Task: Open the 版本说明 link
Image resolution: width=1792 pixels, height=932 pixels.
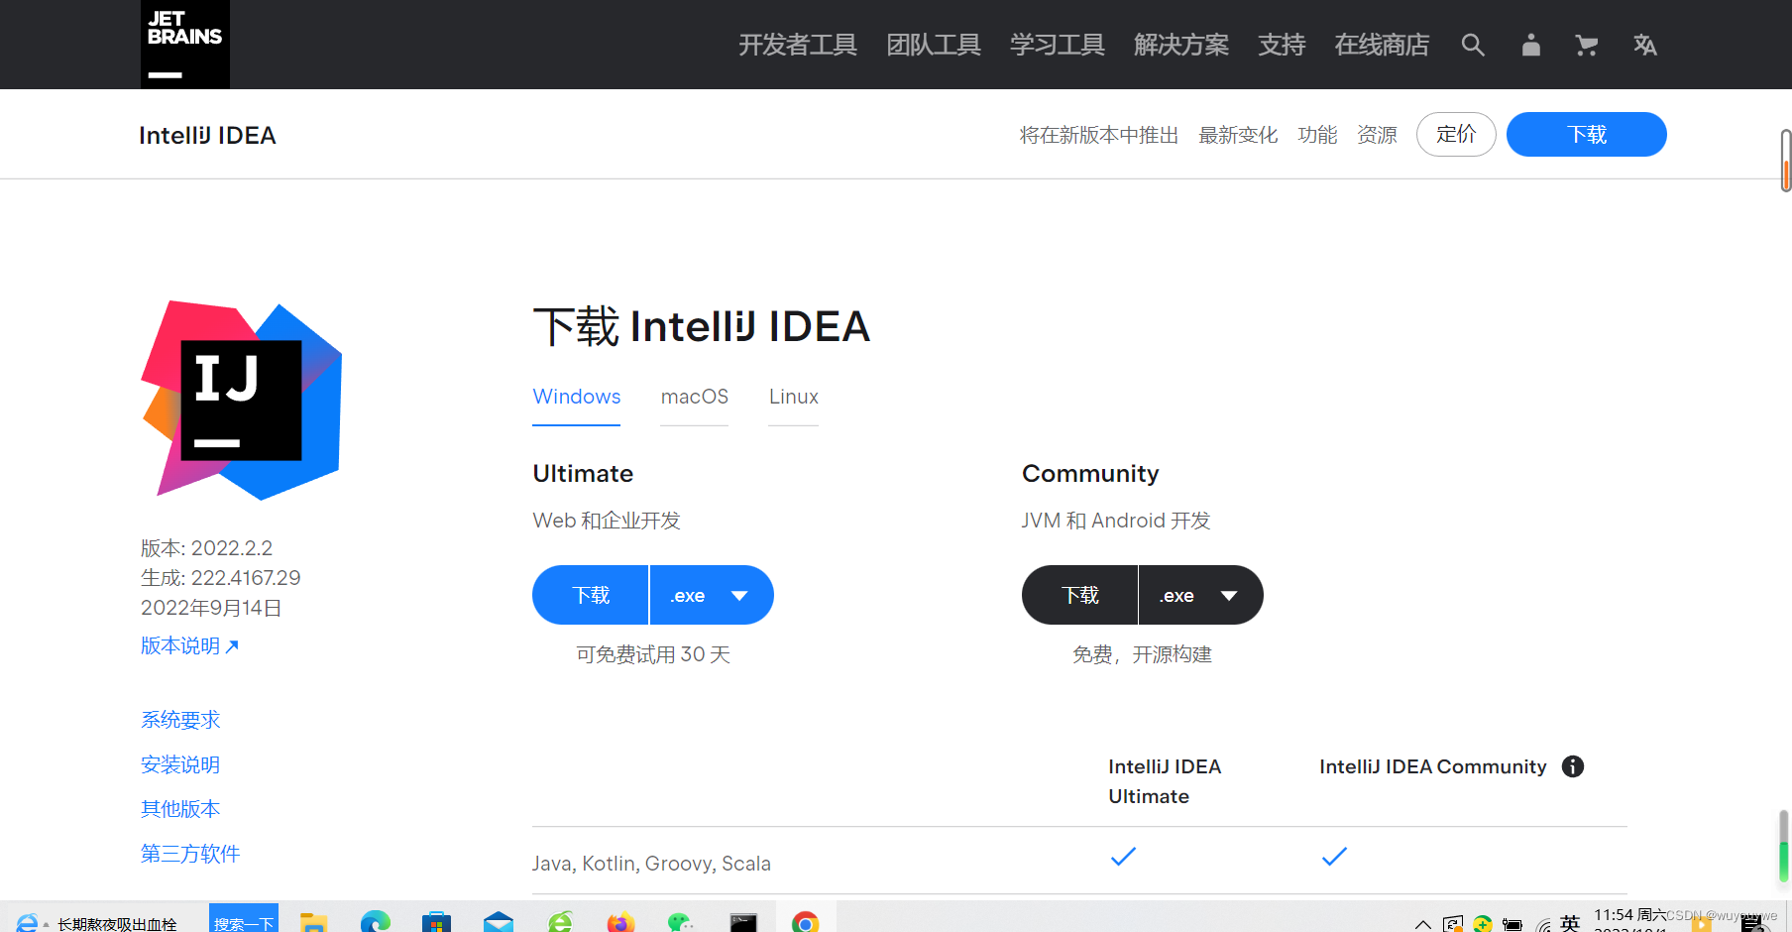Action: point(180,645)
